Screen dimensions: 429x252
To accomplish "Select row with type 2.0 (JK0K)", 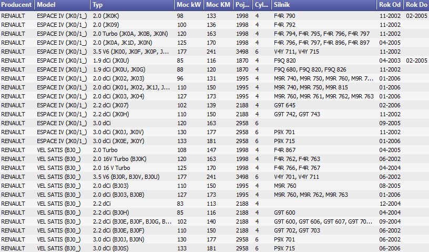I will coord(214,16).
